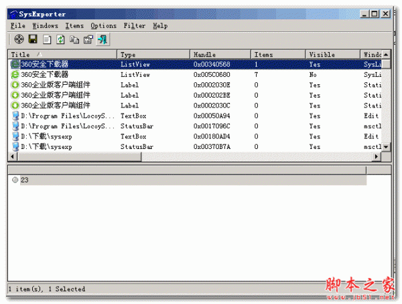Screen dimensions: 402x304
Task: Click the document report toolbar icon
Action: pyautogui.click(x=47, y=39)
